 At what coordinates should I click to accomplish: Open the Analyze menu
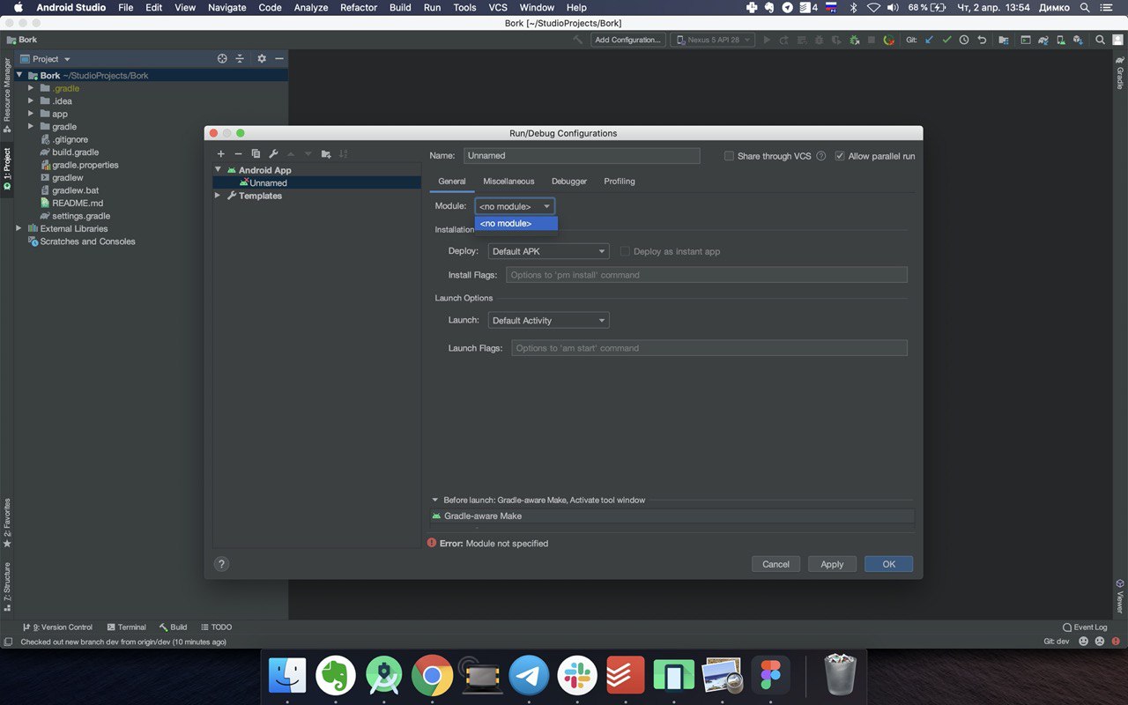[x=310, y=7]
